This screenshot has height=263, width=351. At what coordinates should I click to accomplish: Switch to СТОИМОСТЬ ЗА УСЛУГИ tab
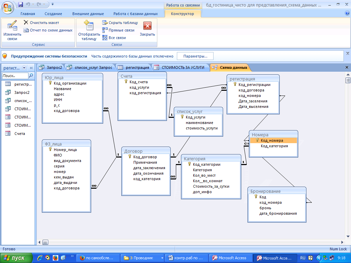(180, 67)
